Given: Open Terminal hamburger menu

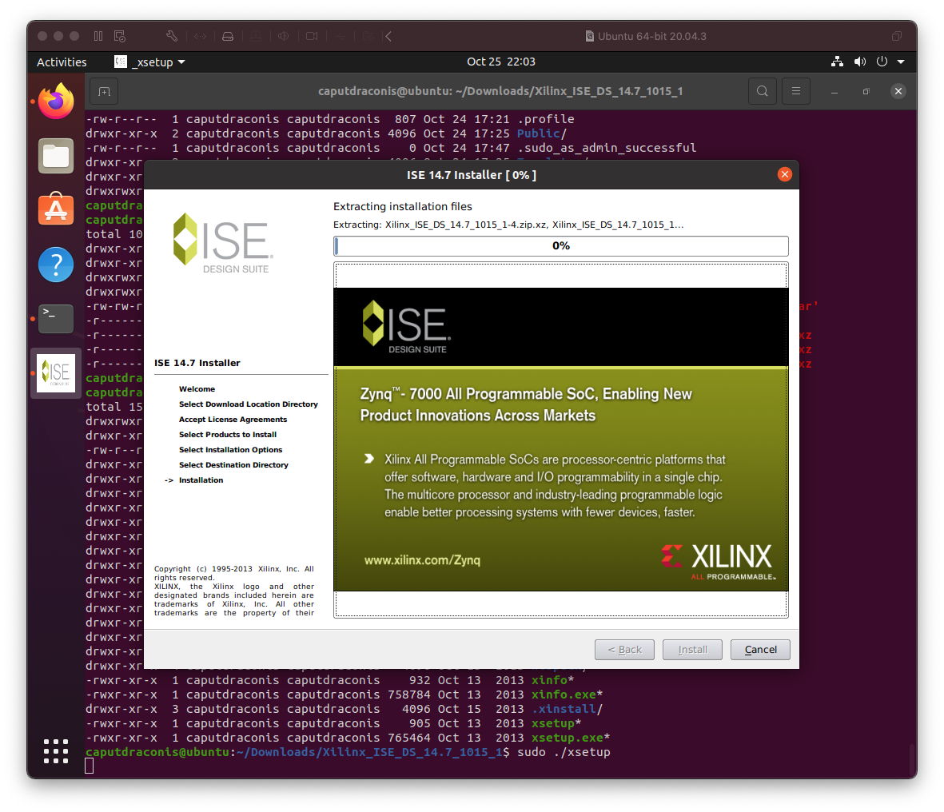Looking at the screenshot, I should (796, 91).
